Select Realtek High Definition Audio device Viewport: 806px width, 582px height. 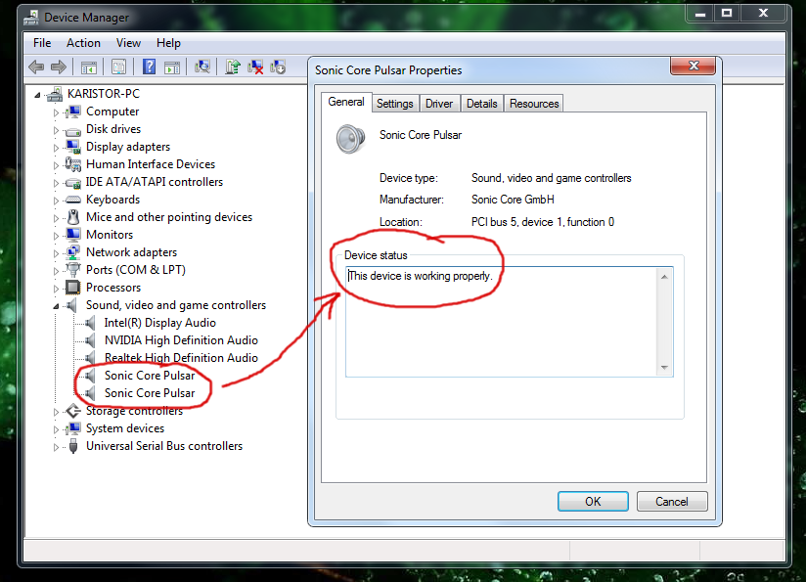[x=181, y=358]
